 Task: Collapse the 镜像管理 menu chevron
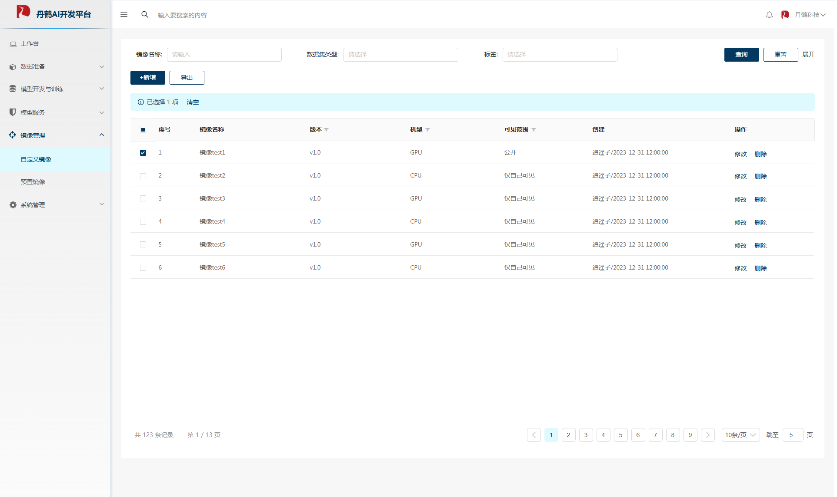tap(102, 135)
